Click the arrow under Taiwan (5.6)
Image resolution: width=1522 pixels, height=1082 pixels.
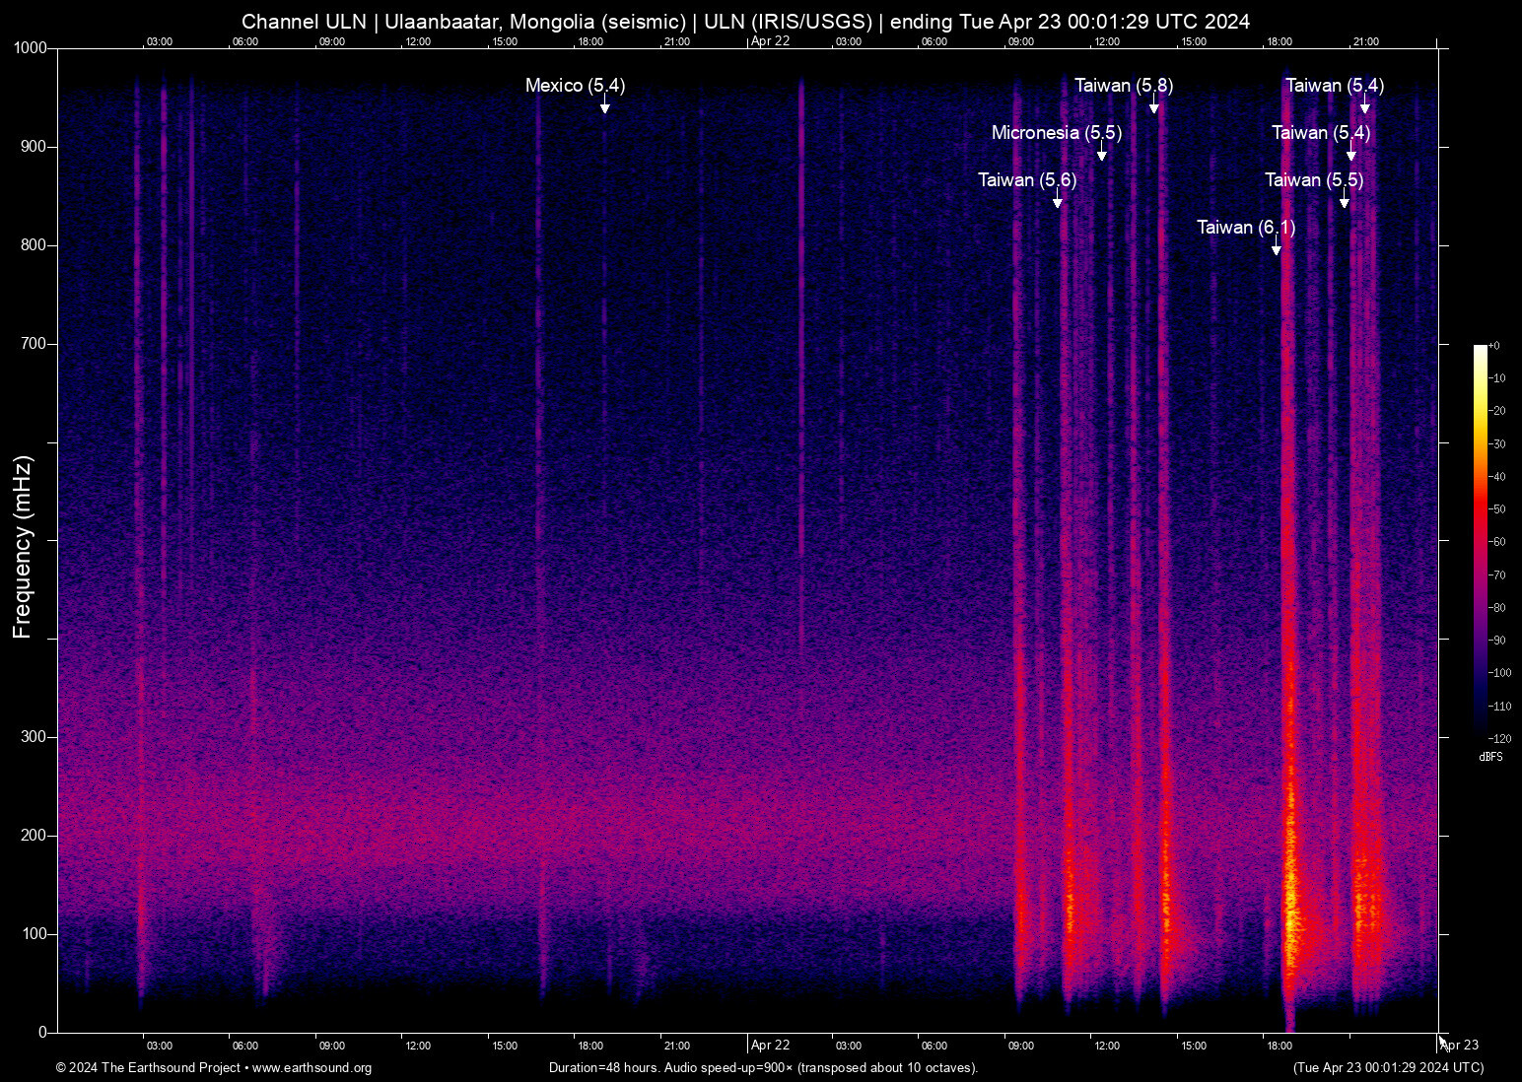click(1057, 201)
